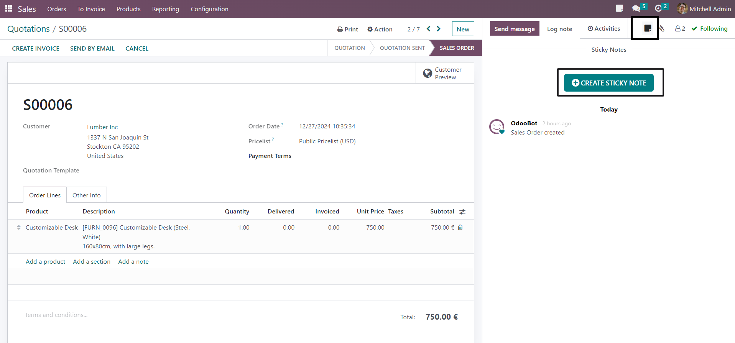
Task: Open optional columns settings icon in table
Action: coord(462,212)
